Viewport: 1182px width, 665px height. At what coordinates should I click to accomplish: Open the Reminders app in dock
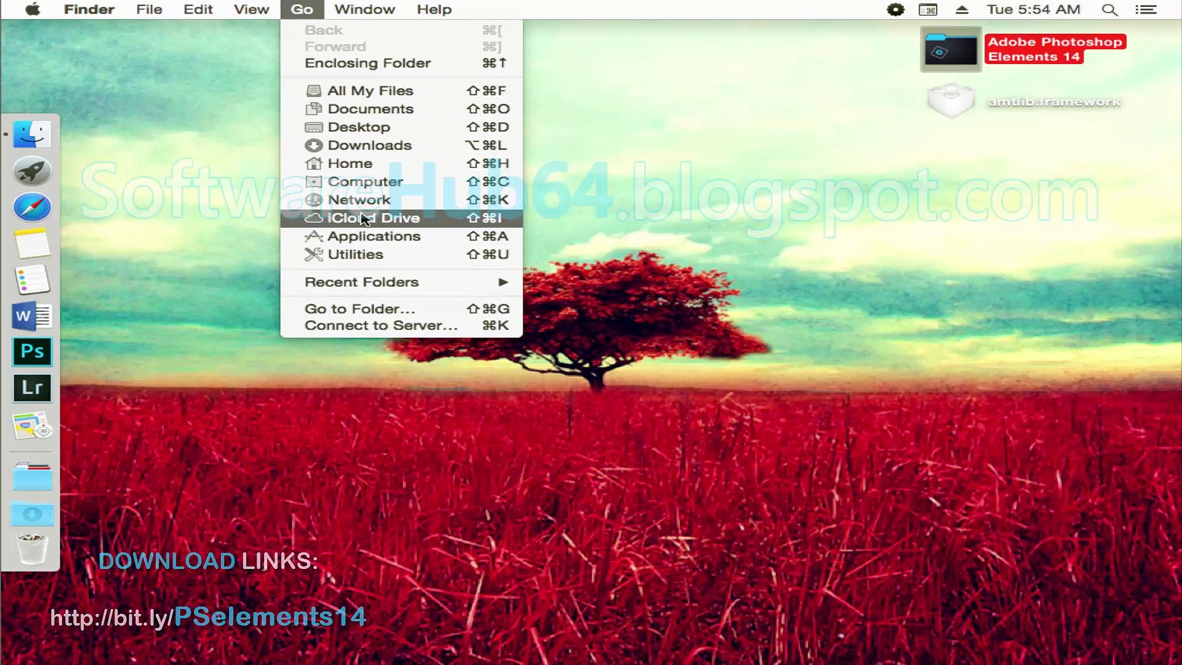pos(32,280)
